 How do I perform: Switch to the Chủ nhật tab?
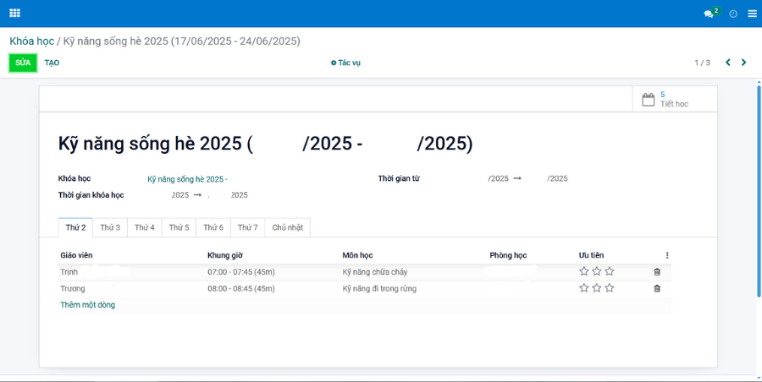(x=288, y=227)
